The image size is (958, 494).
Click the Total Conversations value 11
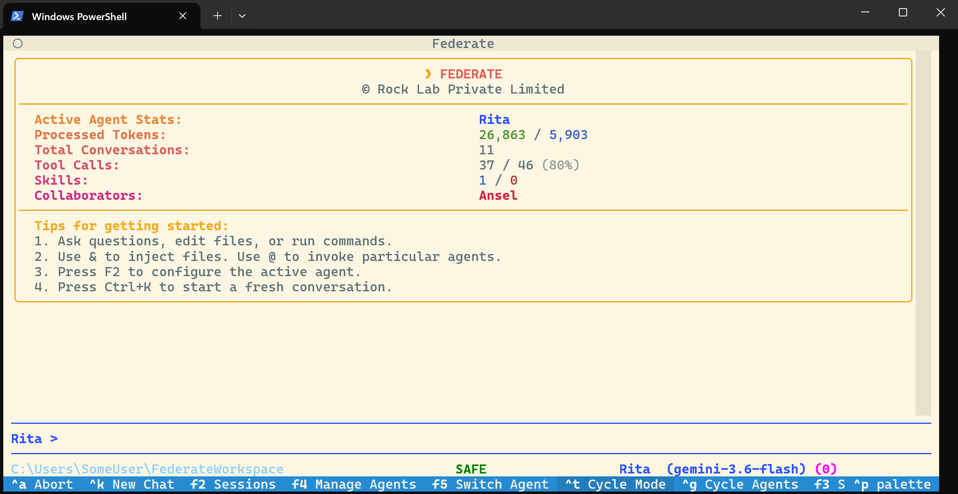click(x=486, y=150)
